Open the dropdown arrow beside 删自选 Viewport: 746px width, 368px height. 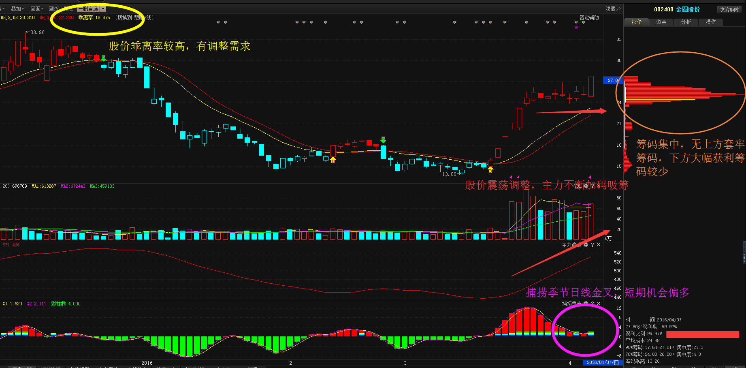[x=103, y=9]
